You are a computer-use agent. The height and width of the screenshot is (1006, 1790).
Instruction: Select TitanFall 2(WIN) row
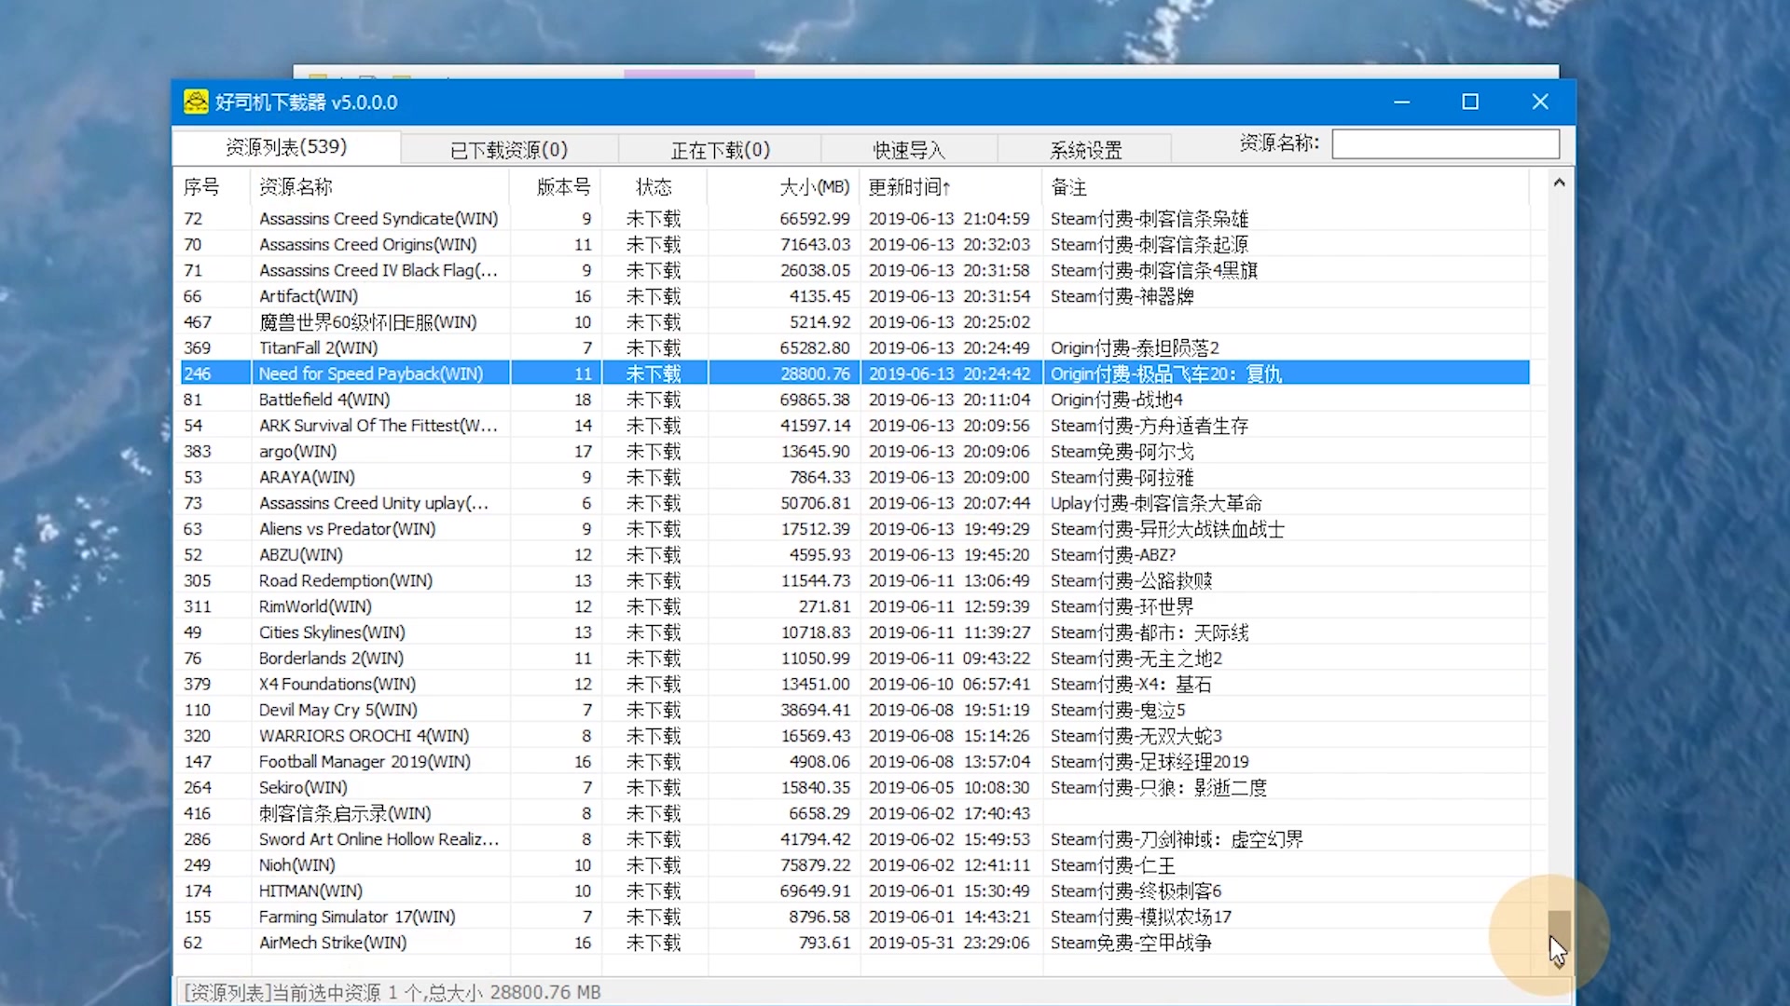pos(854,347)
